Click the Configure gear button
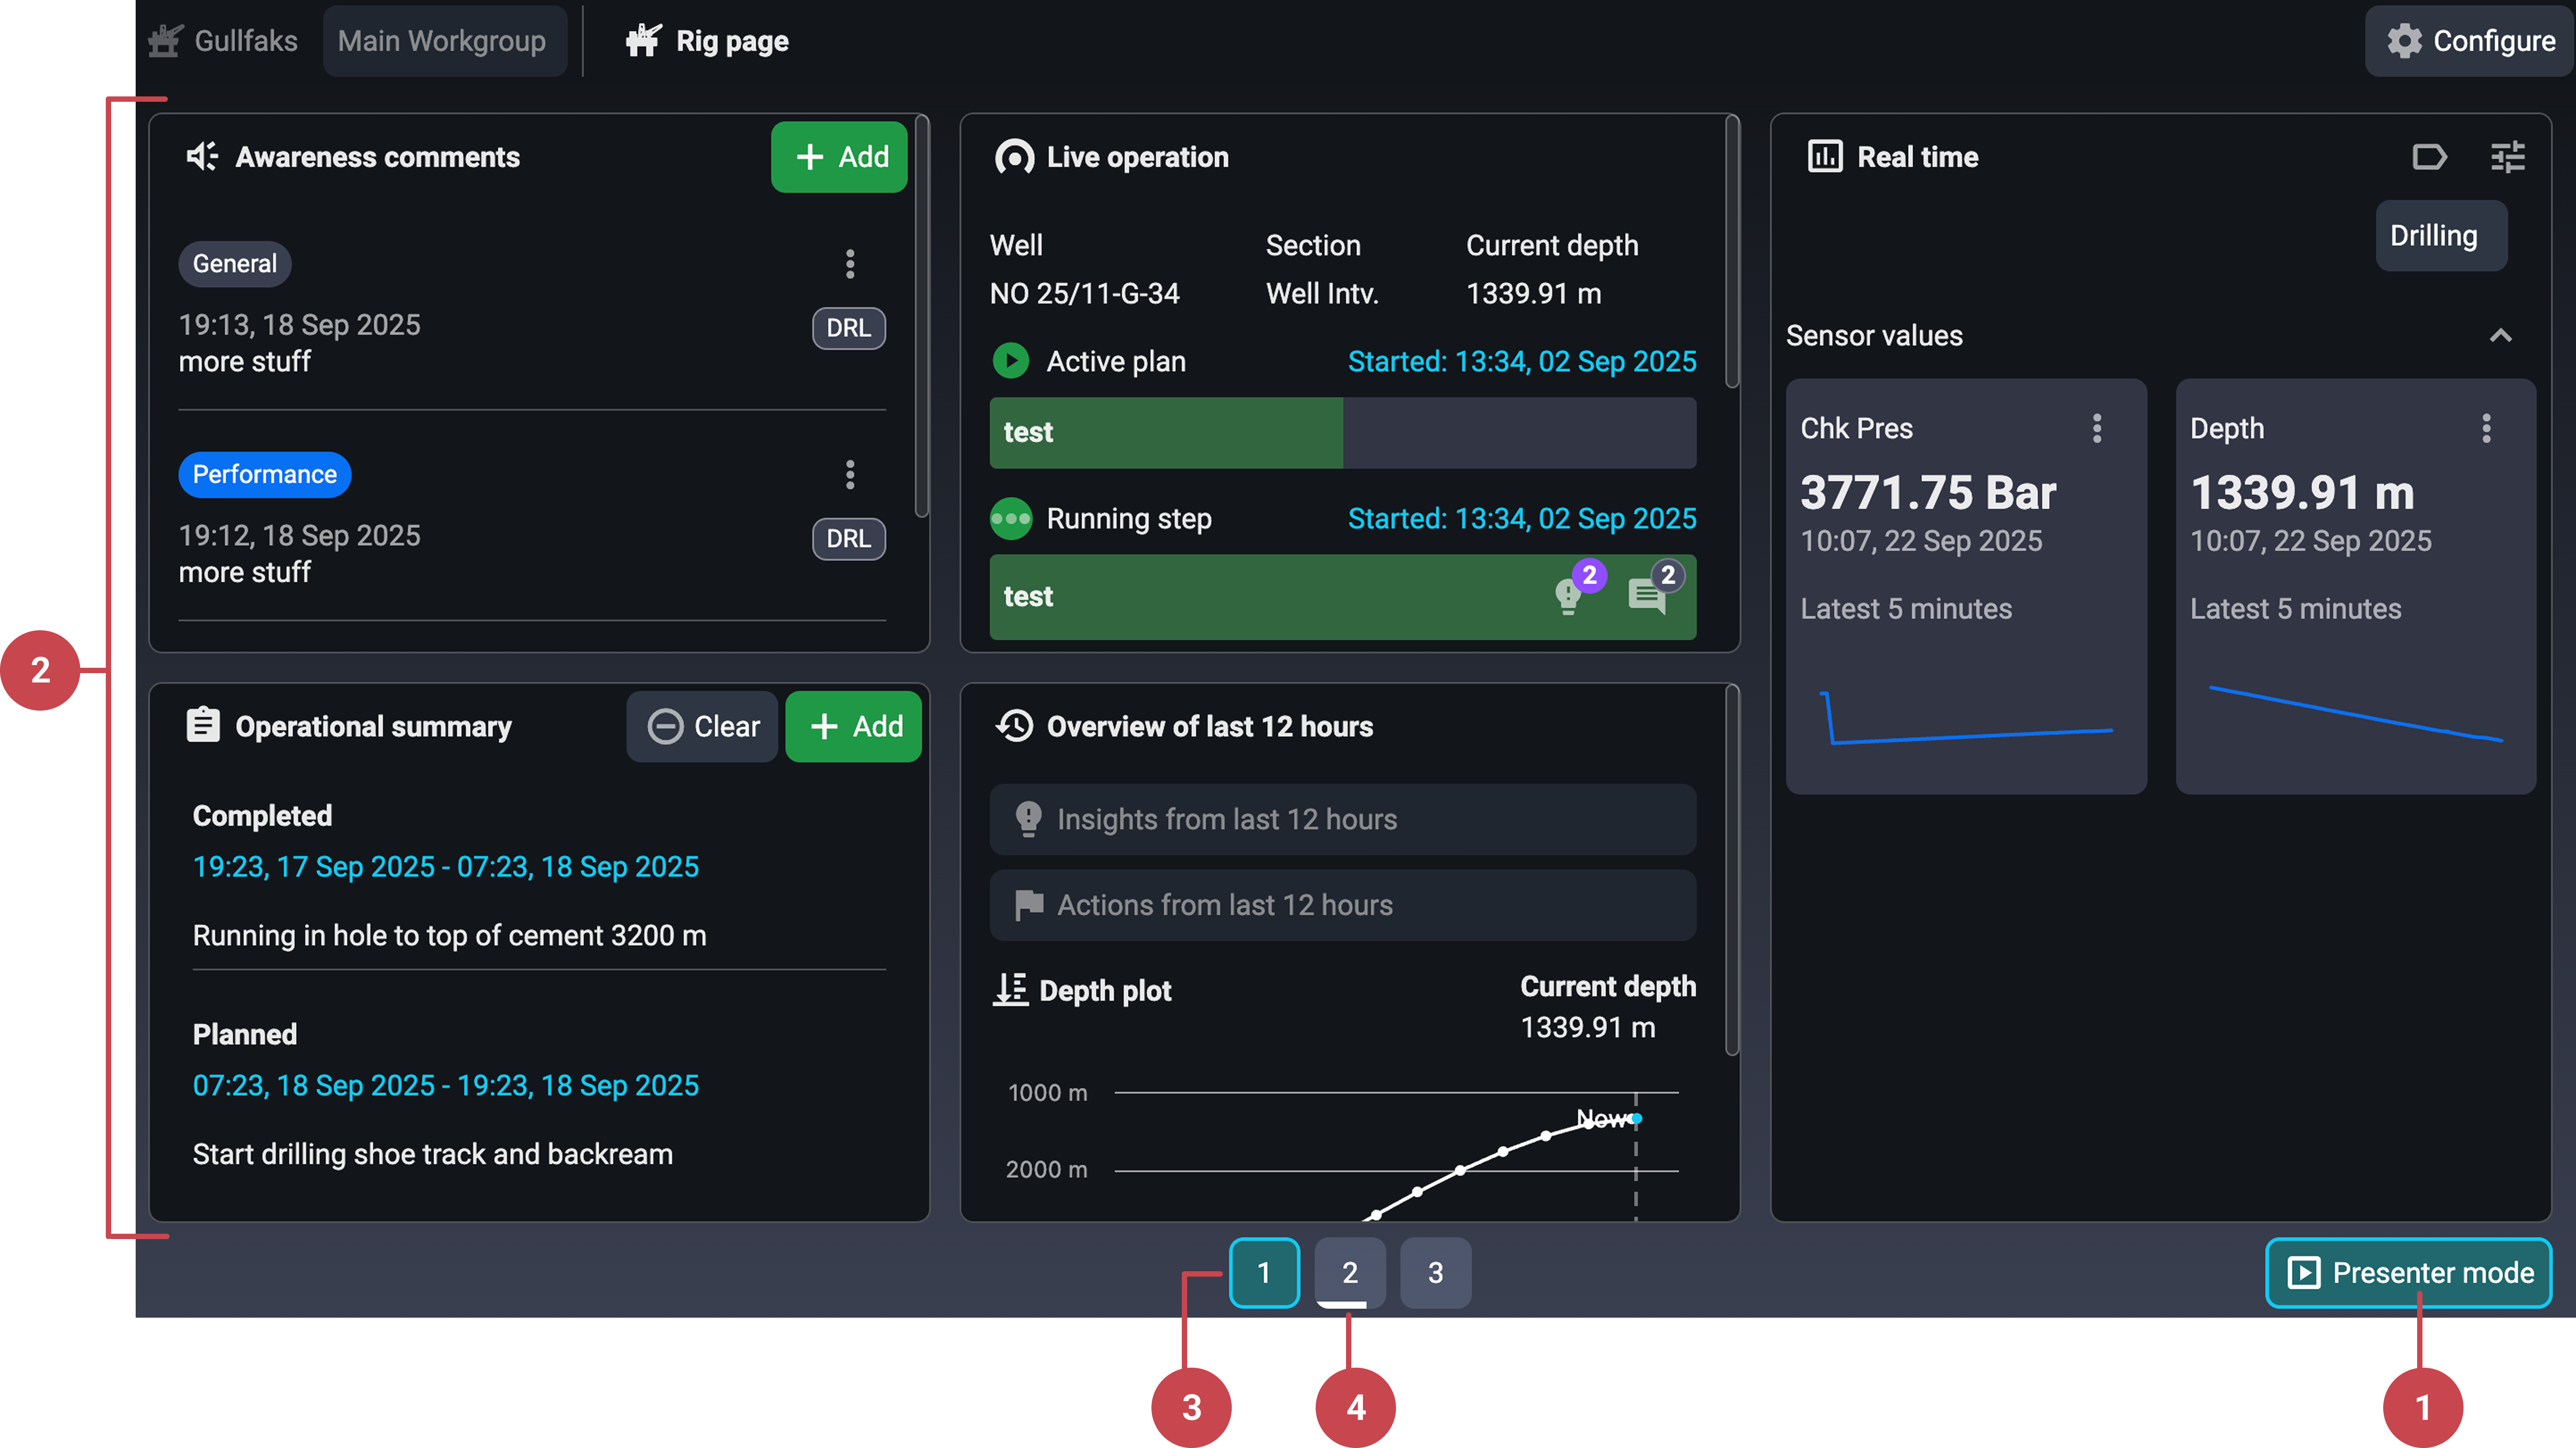2576x1448 pixels. pyautogui.click(x=2470, y=41)
